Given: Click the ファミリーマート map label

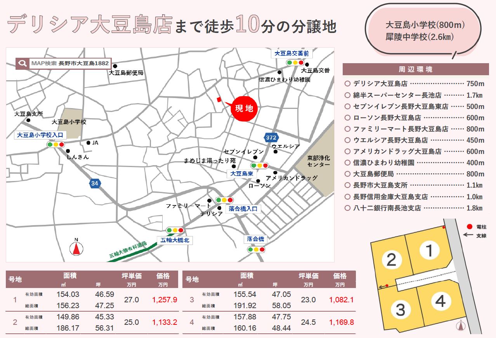Looking at the screenshot, I should (188, 205).
